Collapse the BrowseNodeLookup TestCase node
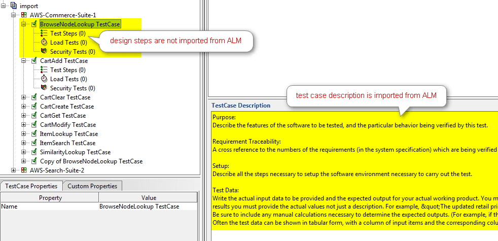 pyautogui.click(x=24, y=24)
